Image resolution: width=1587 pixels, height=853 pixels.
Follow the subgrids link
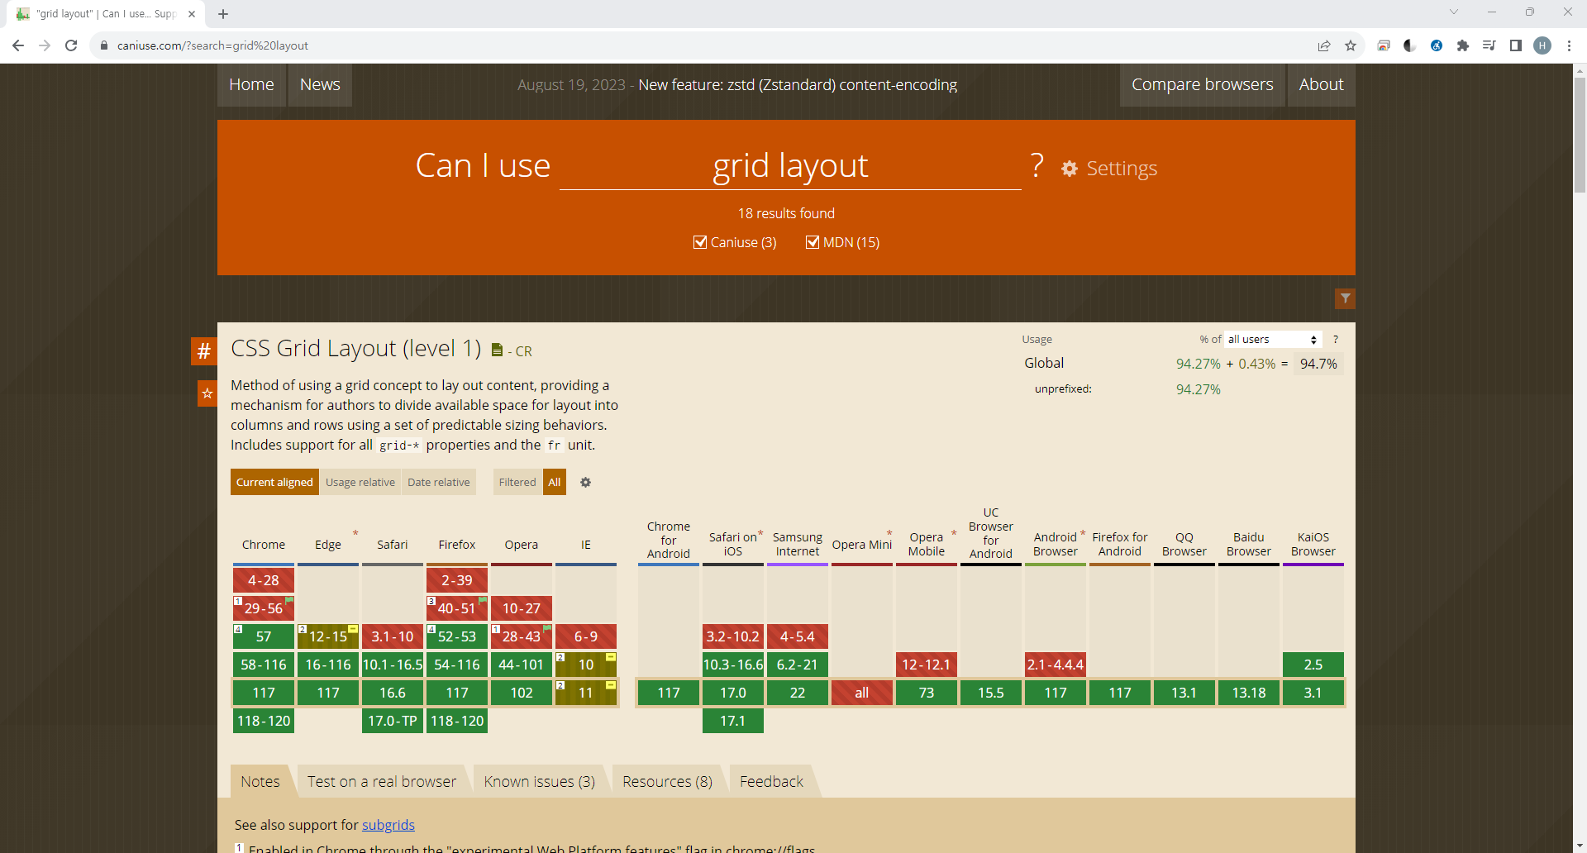point(388,825)
